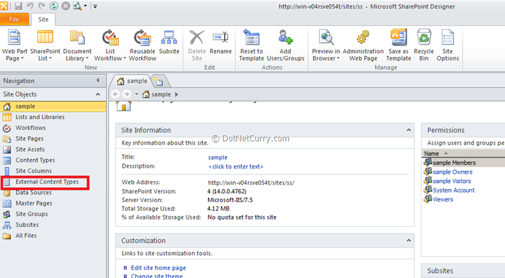Open Customize Quick Access Toolbar dropdown
This screenshot has height=278, width=505.
pos(96,6)
